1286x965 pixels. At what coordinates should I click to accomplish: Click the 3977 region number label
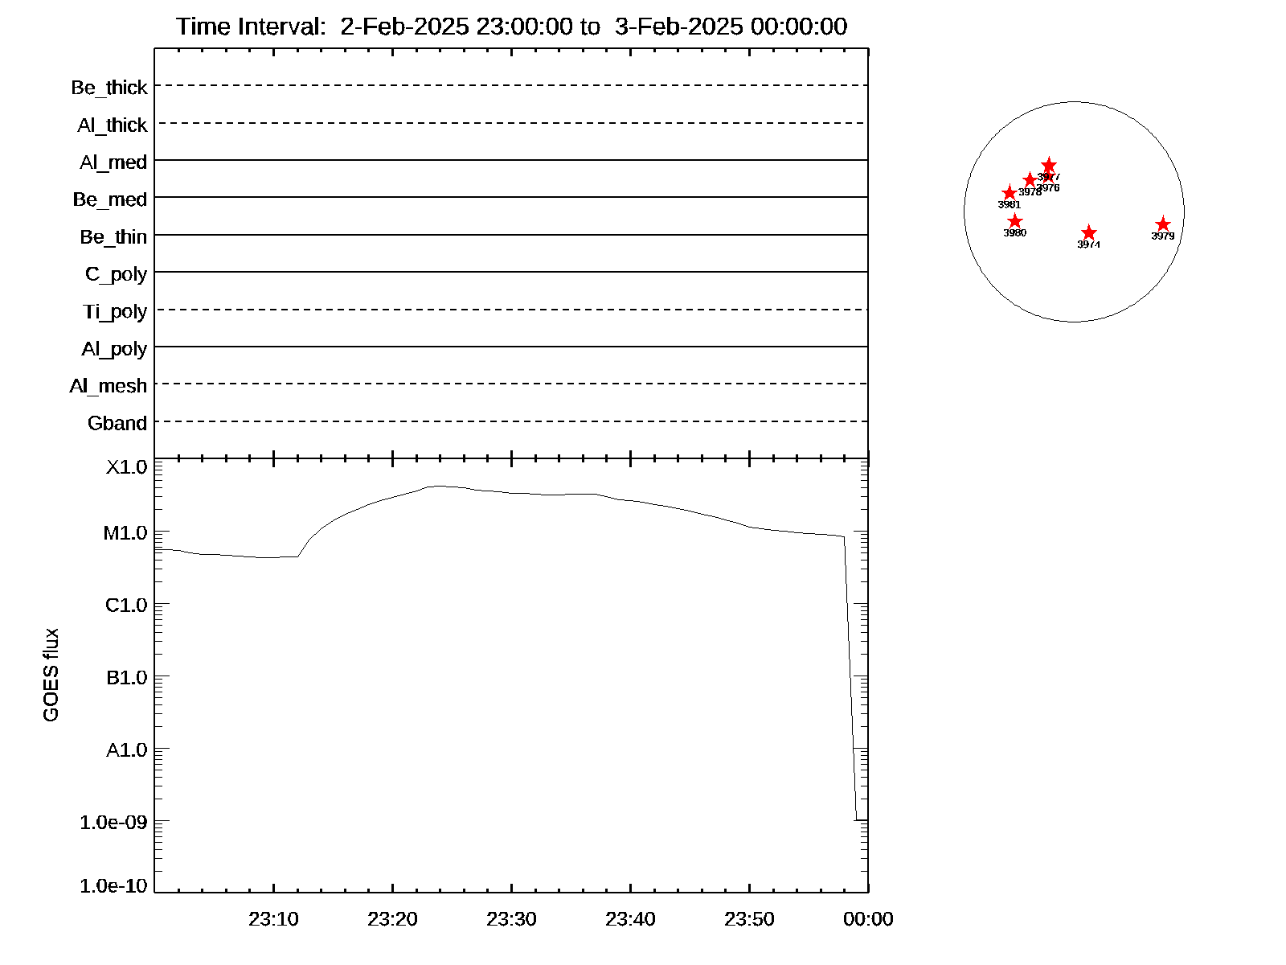pyautogui.click(x=1049, y=177)
